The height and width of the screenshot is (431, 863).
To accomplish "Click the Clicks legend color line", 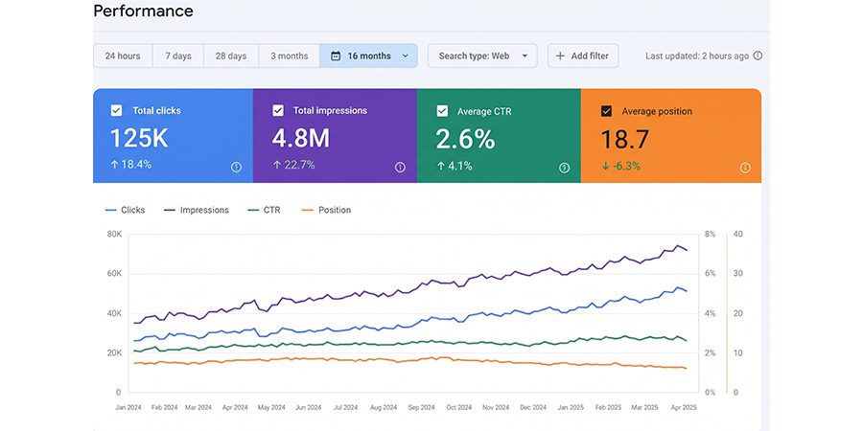I will (110, 210).
